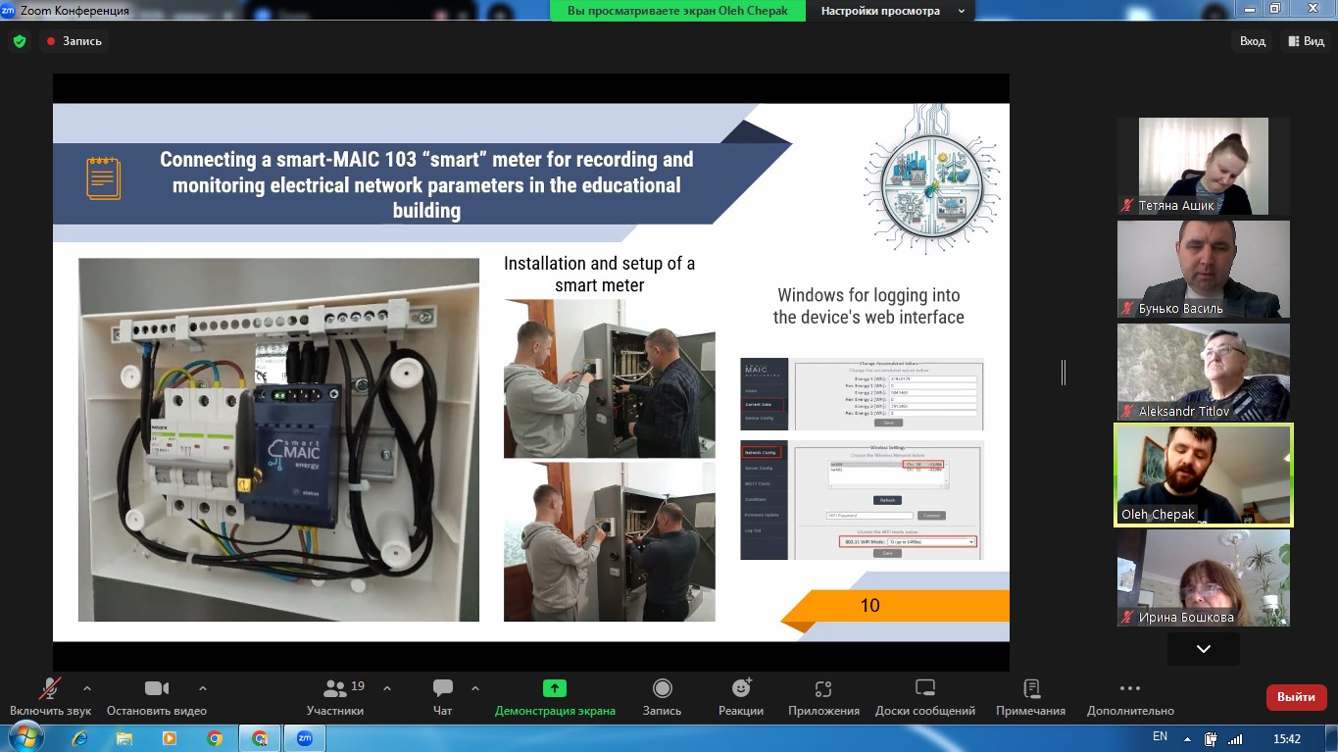Select Aleksandr Titlov's video tile
Screen dimensions: 1338x752
[1204, 373]
